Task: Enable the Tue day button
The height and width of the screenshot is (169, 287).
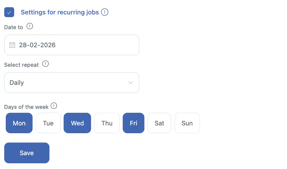Action: coord(48,123)
